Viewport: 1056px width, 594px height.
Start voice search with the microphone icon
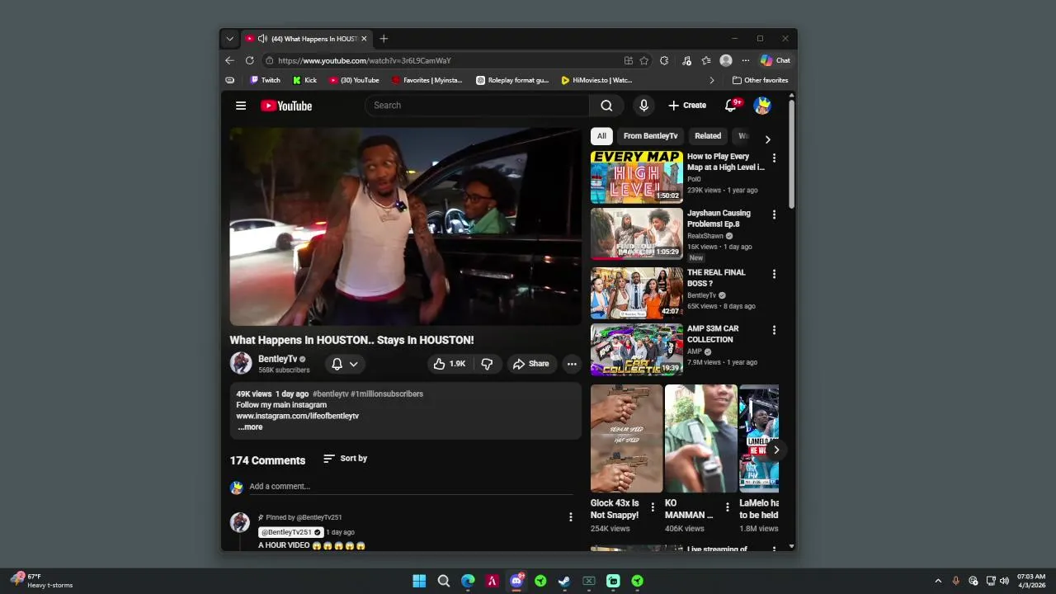tap(643, 106)
